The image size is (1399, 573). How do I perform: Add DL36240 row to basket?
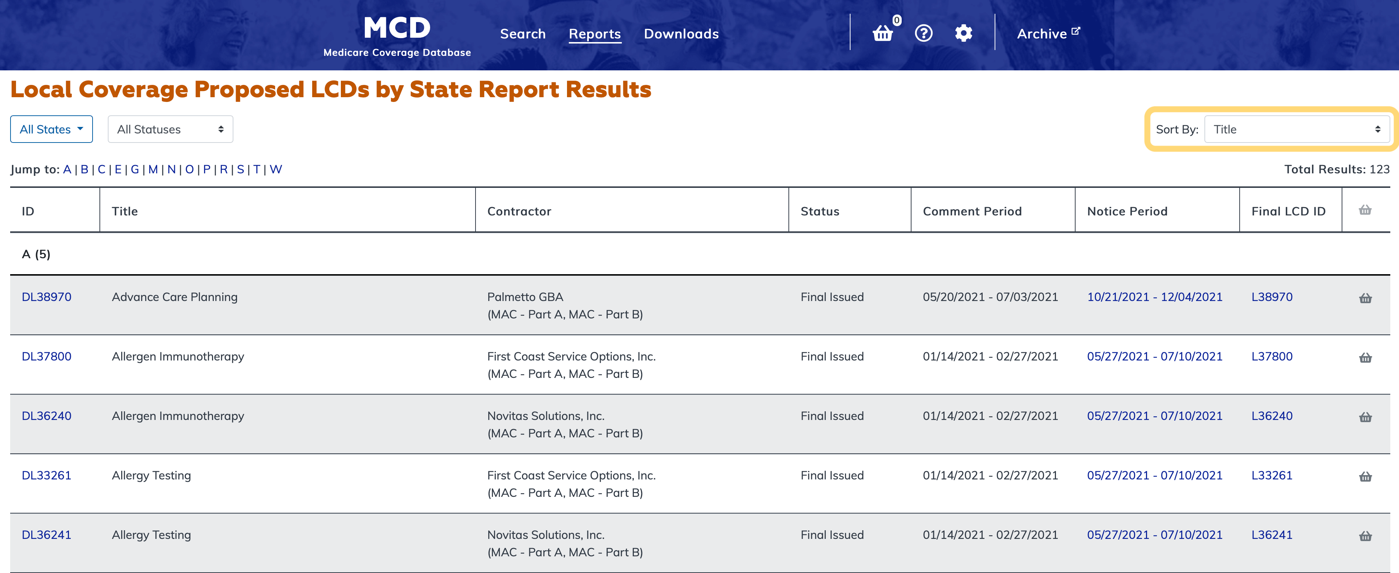tap(1365, 417)
